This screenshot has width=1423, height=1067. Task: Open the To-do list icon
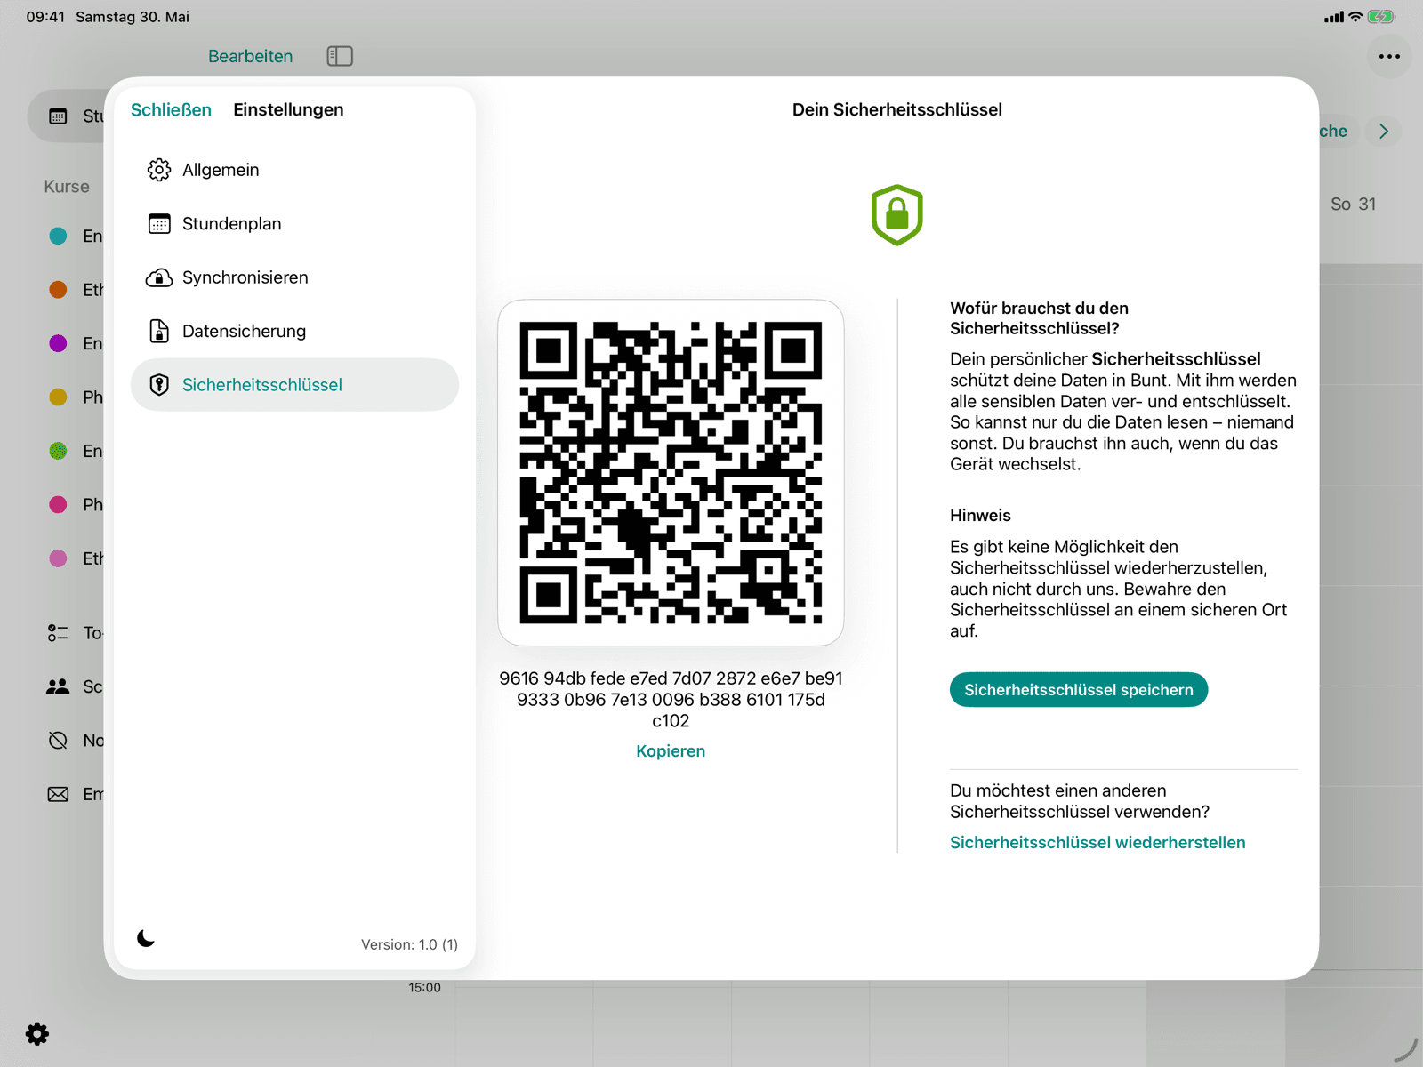pos(58,633)
